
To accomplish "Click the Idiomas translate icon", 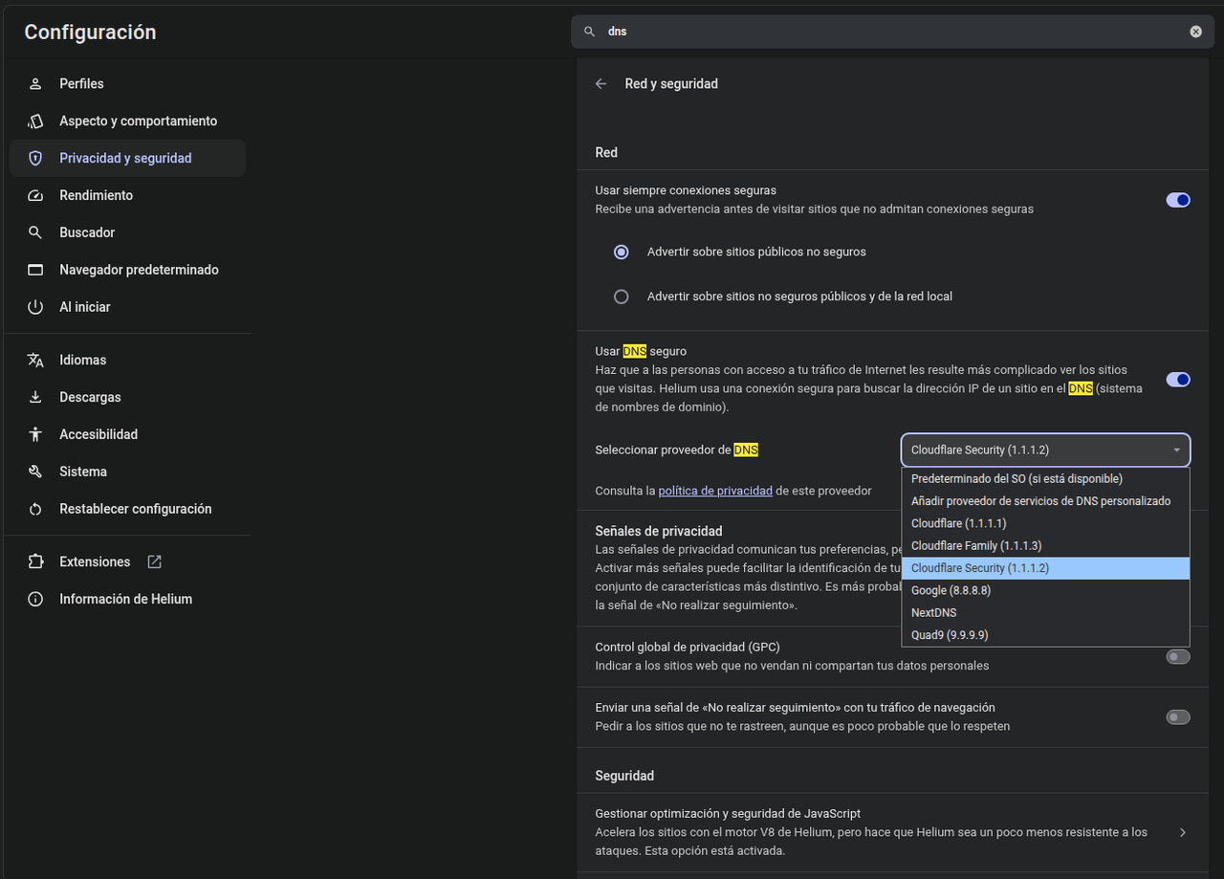I will click(35, 361).
